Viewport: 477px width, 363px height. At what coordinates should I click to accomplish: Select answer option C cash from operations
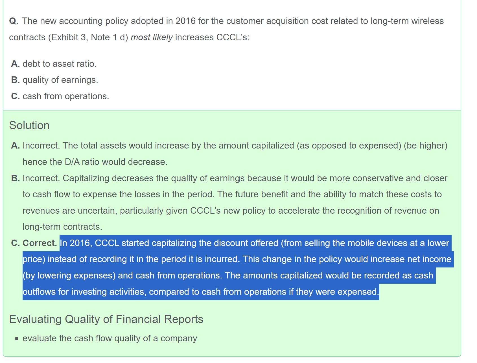point(60,96)
